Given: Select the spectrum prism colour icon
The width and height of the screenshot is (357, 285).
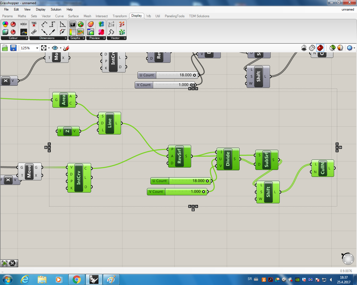Looking at the screenshot, I should click(x=24, y=32).
